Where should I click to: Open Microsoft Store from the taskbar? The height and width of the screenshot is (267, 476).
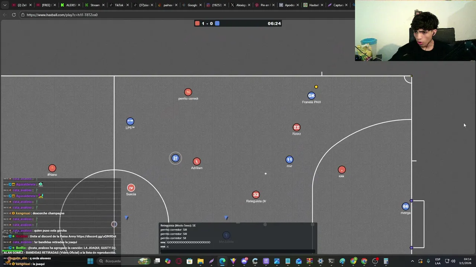pyautogui.click(x=190, y=261)
